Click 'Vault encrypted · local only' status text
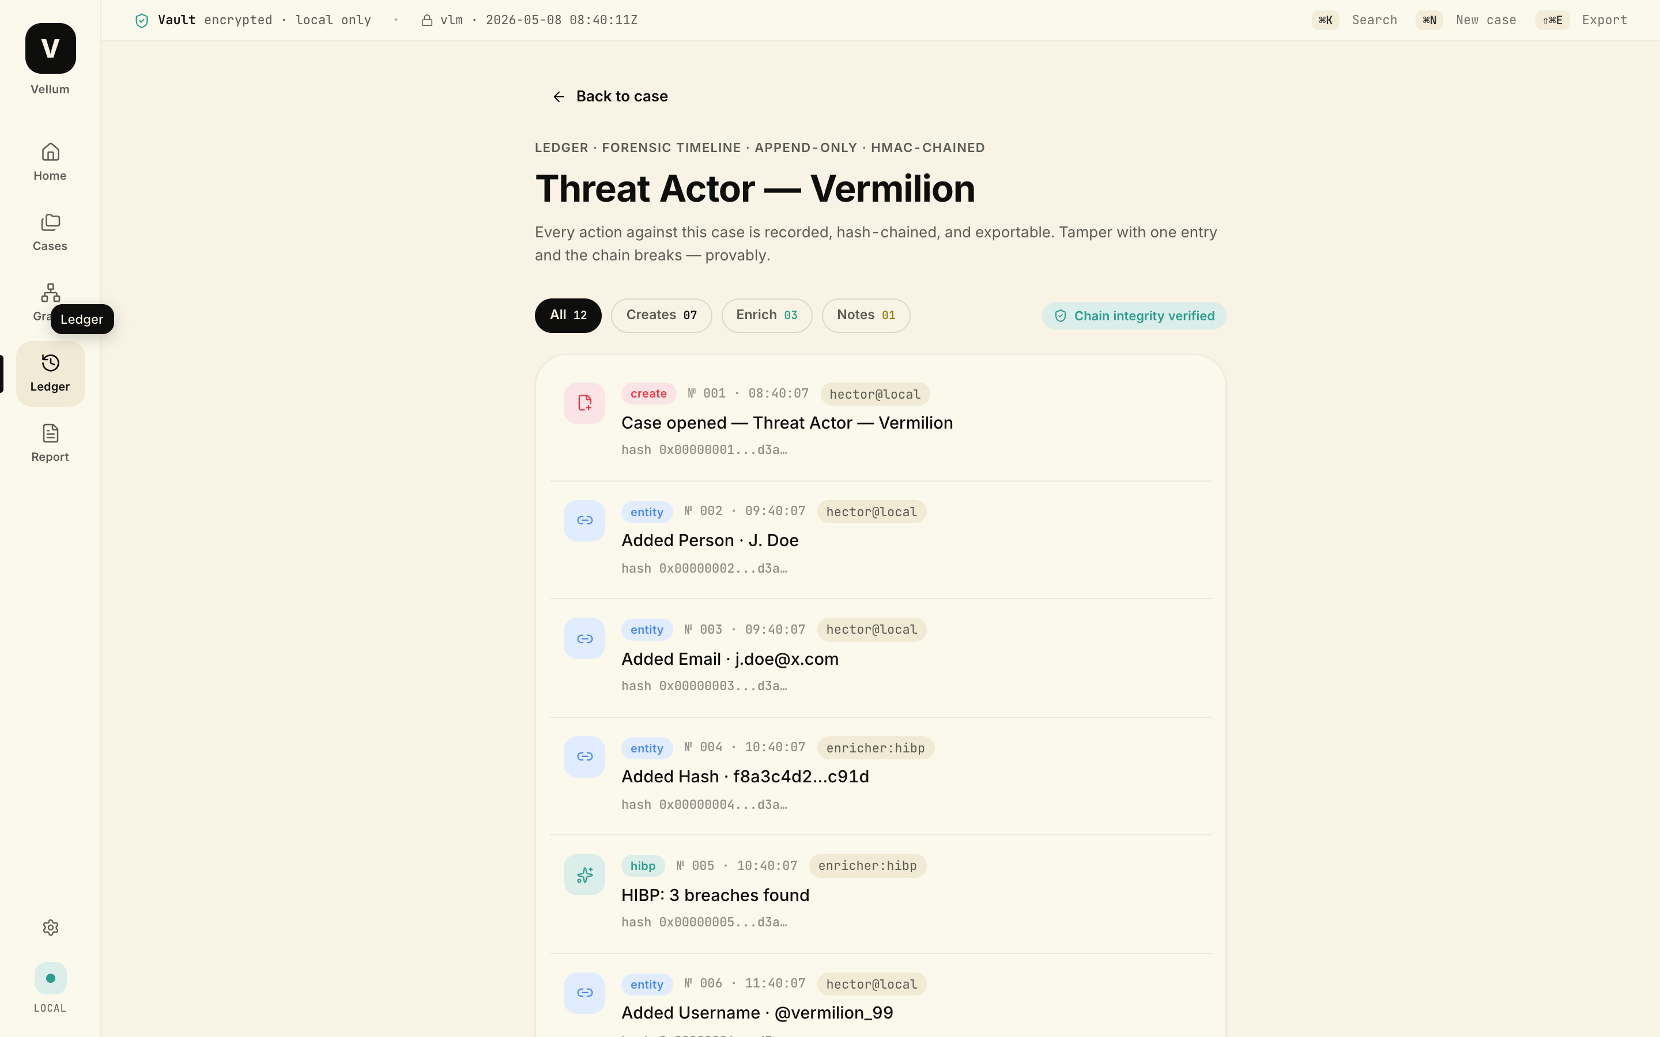Viewport: 1660px width, 1037px height. click(x=264, y=21)
